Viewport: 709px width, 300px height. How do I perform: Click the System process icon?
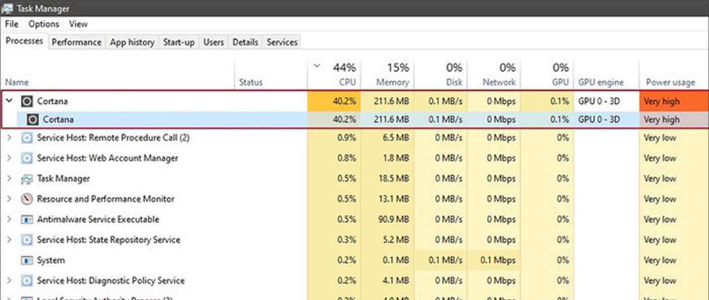click(x=27, y=260)
